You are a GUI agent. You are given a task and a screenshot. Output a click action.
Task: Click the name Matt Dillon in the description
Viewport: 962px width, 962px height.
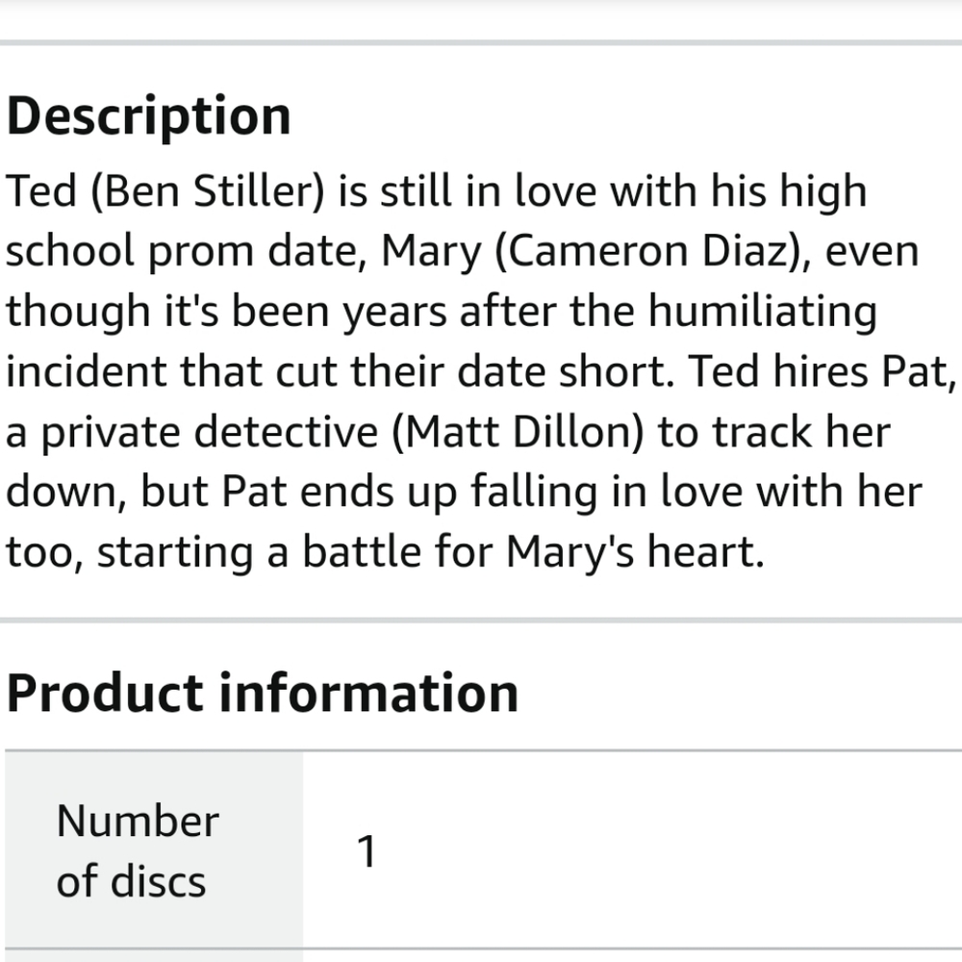click(518, 432)
